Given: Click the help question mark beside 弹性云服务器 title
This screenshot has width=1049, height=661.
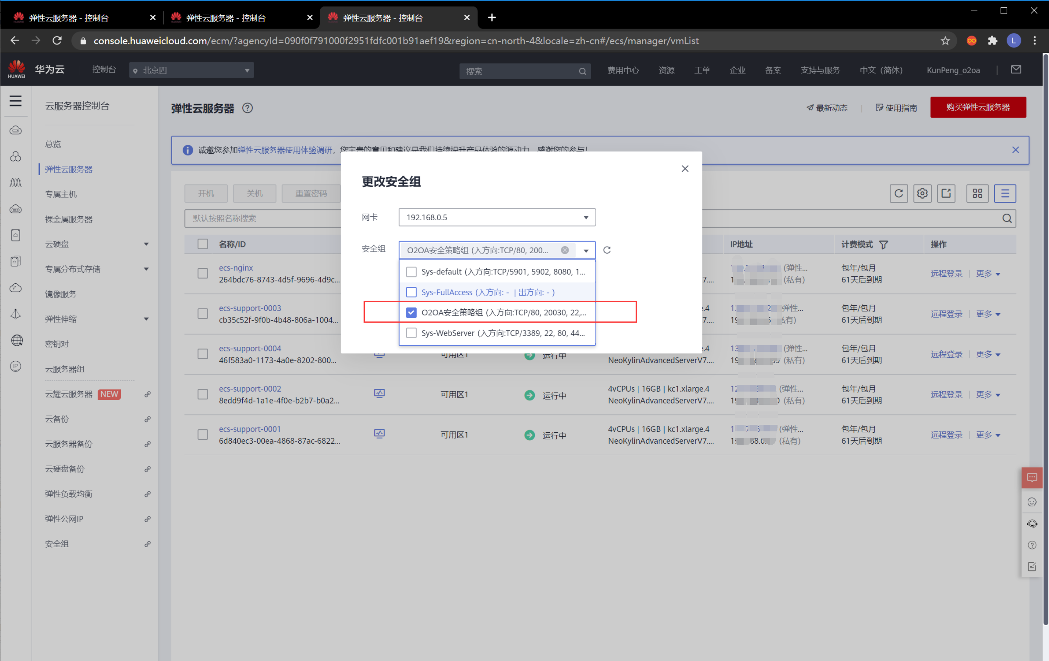Looking at the screenshot, I should [247, 108].
